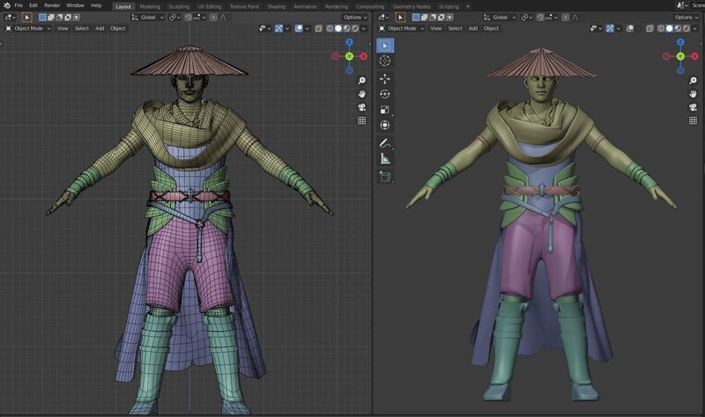This screenshot has height=417, width=705.
Task: Open the Render menu
Action: [52, 5]
